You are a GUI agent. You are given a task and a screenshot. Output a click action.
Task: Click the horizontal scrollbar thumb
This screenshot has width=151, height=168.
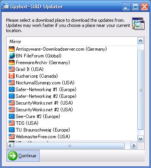point(69,146)
